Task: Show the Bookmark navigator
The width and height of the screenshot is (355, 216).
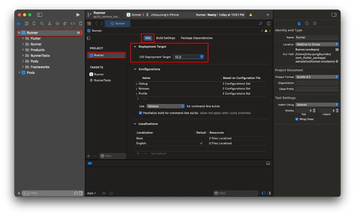Action: coord(34,23)
